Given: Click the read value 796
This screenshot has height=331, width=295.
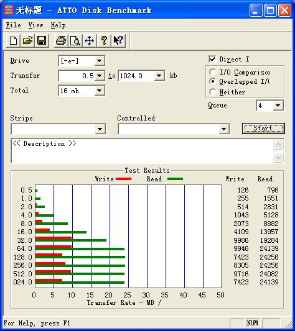Looking at the screenshot, I should (273, 190).
